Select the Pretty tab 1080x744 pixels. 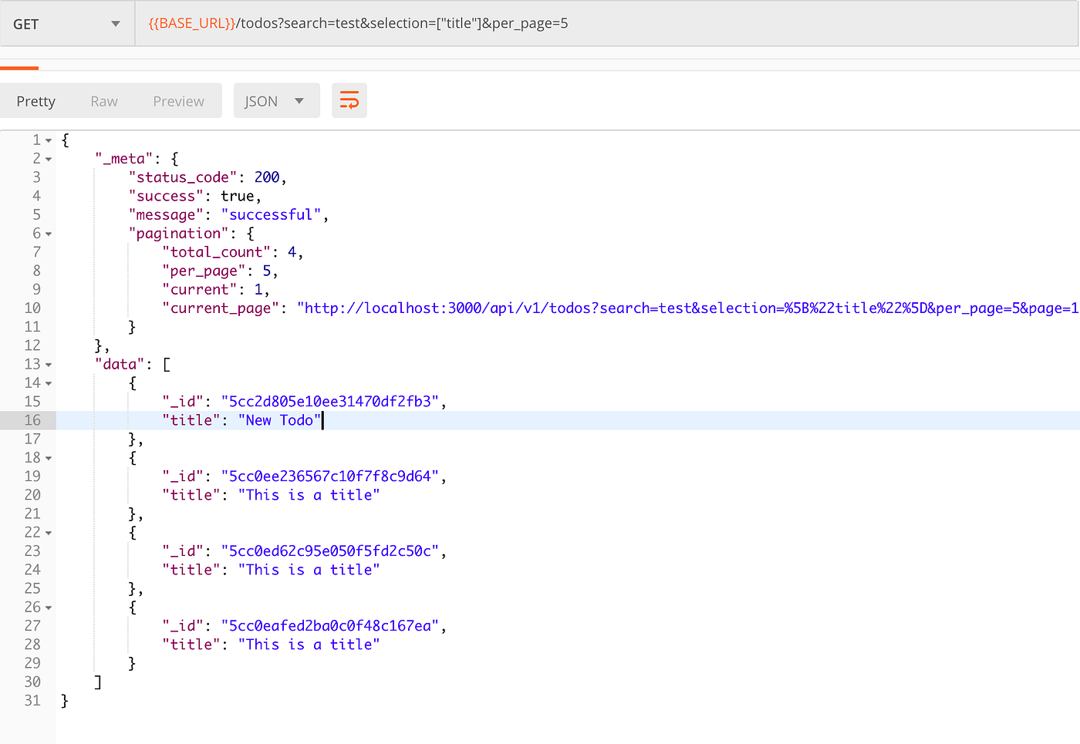click(35, 100)
